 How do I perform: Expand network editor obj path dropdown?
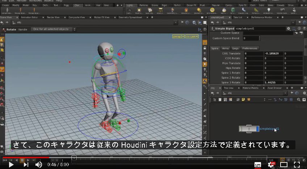tap(285, 93)
